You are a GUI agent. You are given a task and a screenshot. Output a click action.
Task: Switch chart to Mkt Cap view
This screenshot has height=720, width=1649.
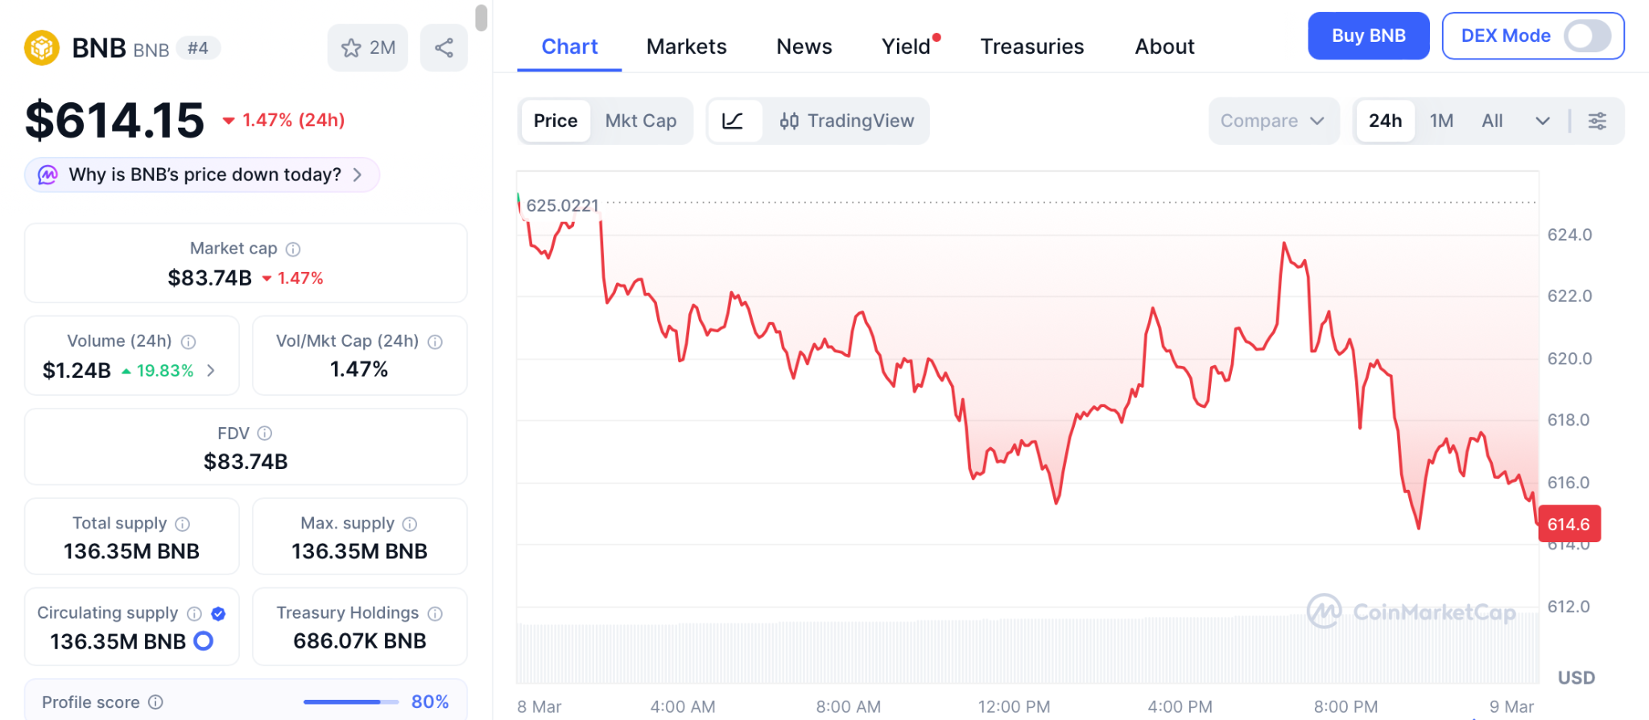click(640, 121)
